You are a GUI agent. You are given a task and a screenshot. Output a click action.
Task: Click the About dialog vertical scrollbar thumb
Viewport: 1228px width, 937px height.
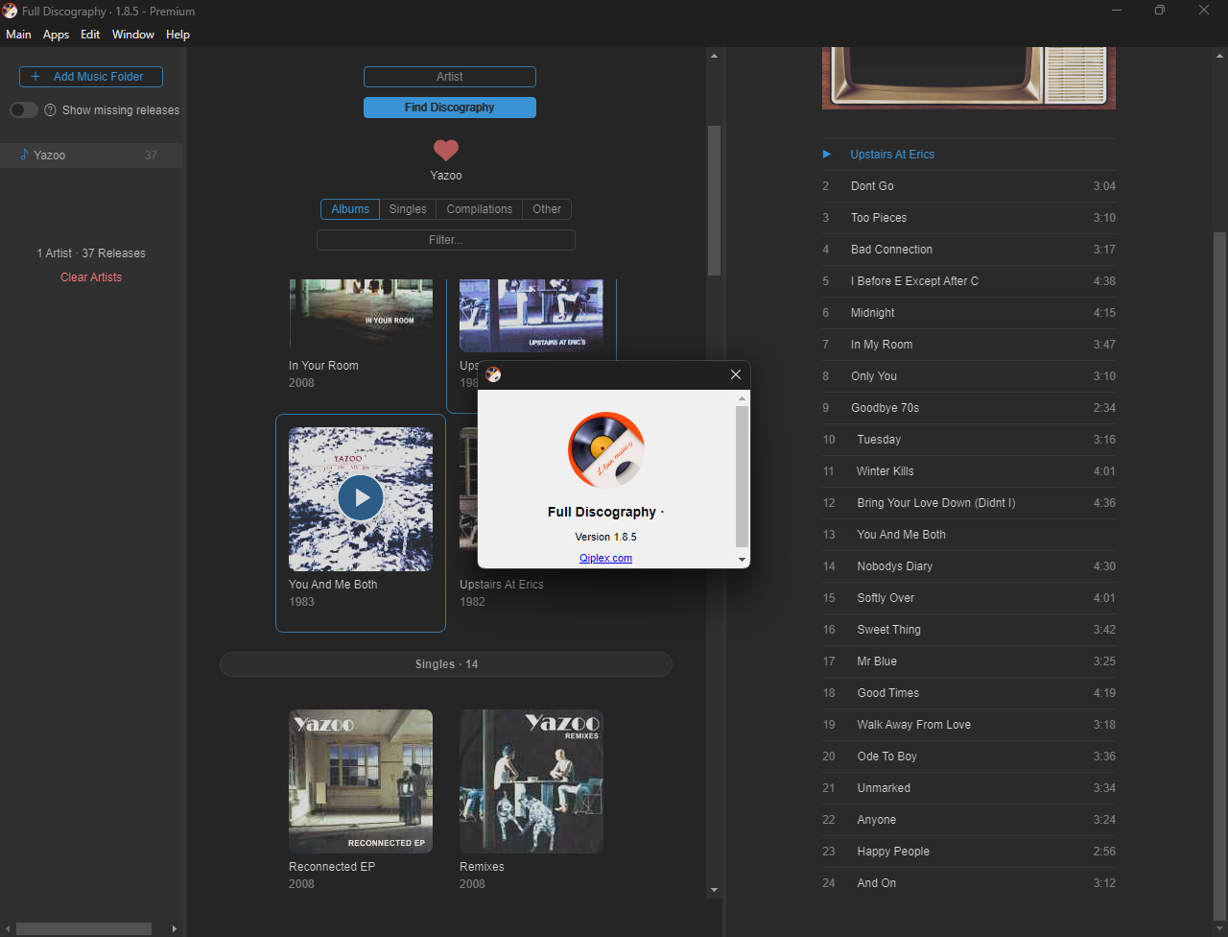coord(742,476)
